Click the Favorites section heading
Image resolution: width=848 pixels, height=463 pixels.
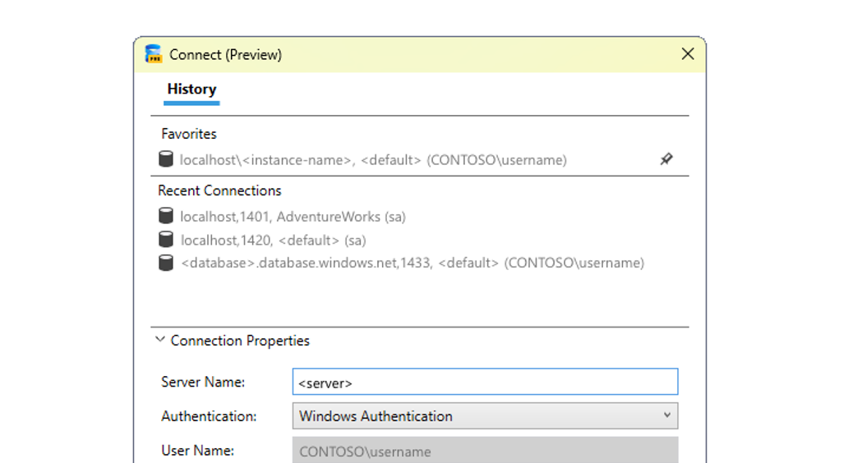(189, 134)
